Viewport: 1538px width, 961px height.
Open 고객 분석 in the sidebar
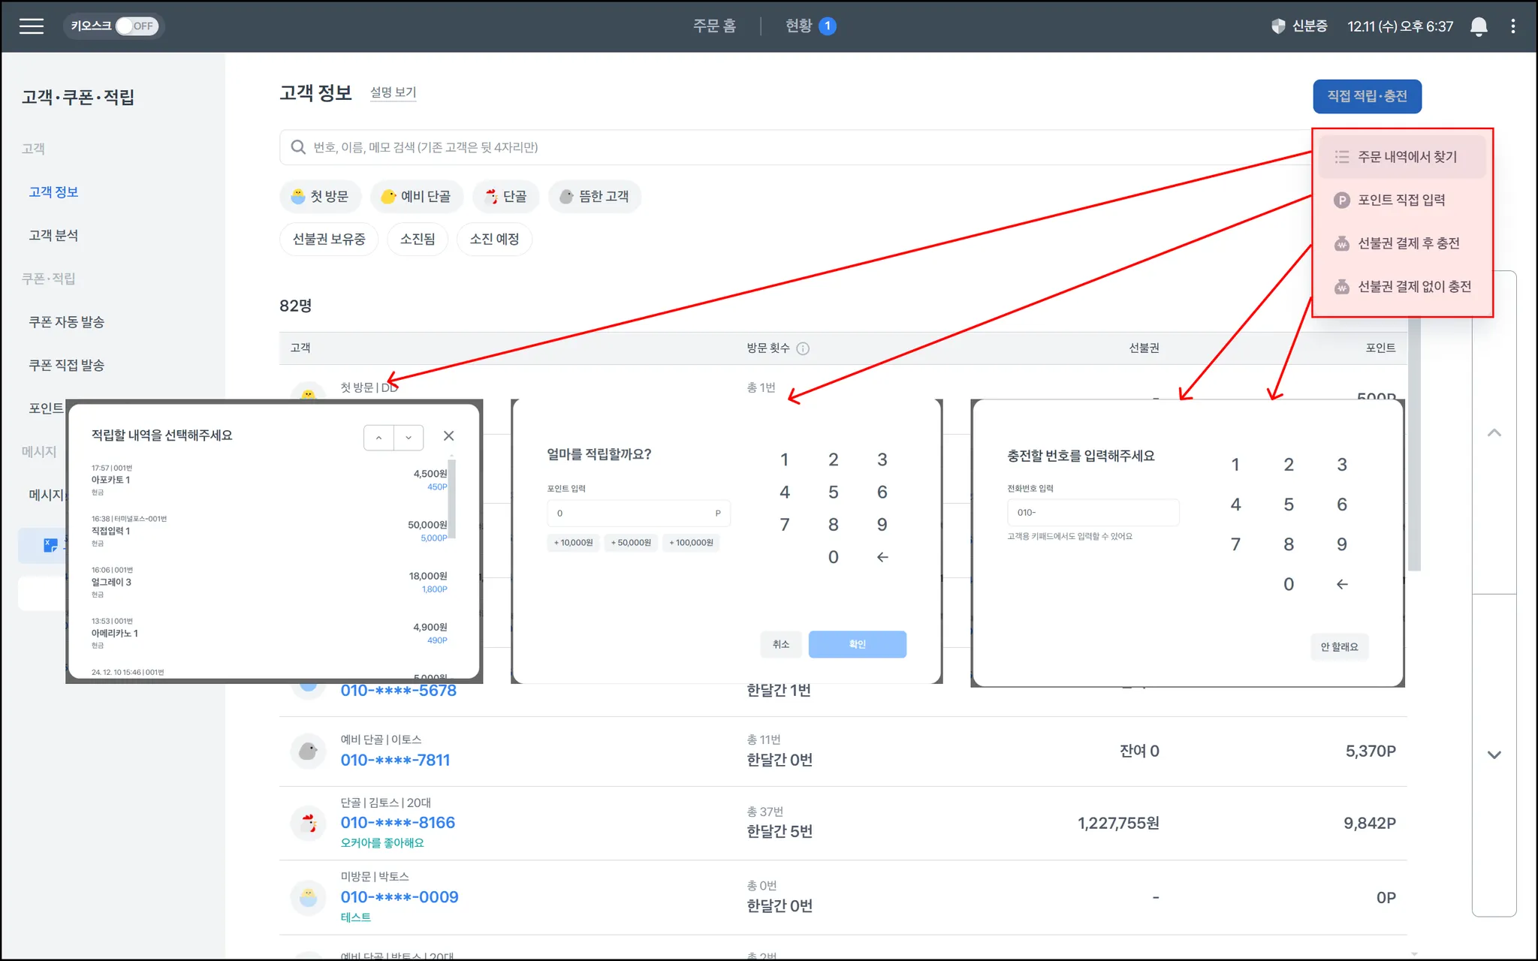tap(53, 236)
